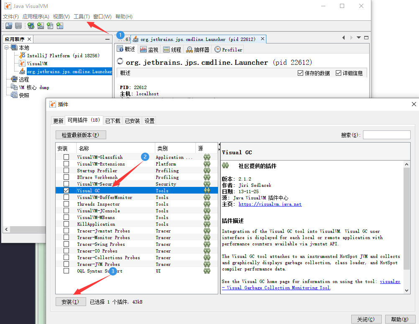Sort plugins by the 类别 column header
Screen dimensions: 419x324
click(x=175, y=148)
